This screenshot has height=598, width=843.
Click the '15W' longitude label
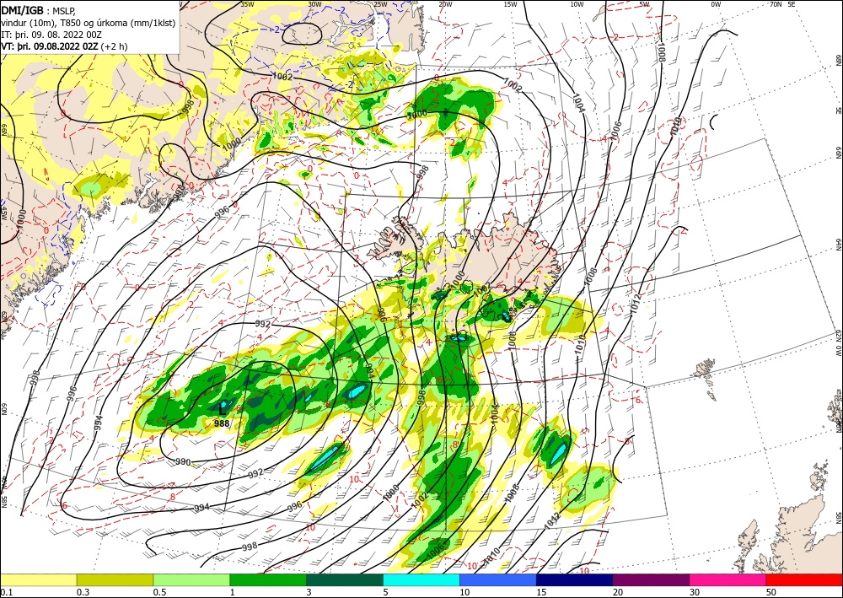(510, 4)
